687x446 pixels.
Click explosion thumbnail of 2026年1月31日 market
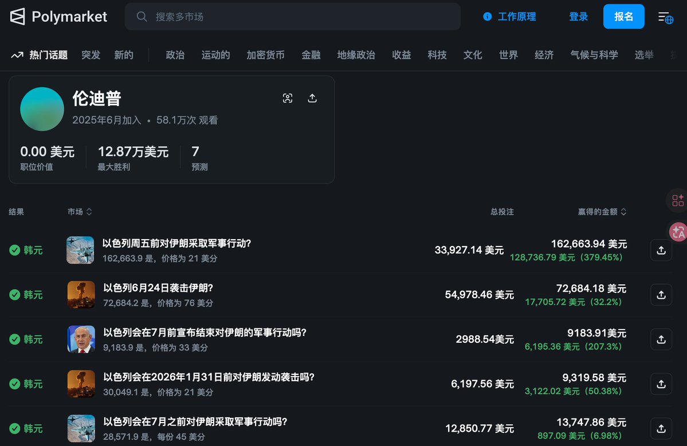click(x=81, y=384)
